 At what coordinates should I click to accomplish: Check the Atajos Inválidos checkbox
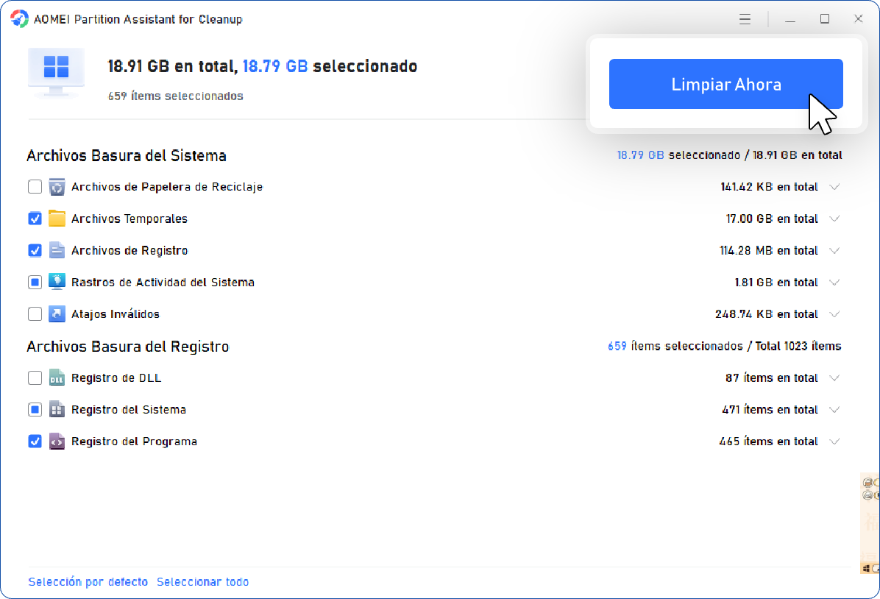(x=35, y=313)
